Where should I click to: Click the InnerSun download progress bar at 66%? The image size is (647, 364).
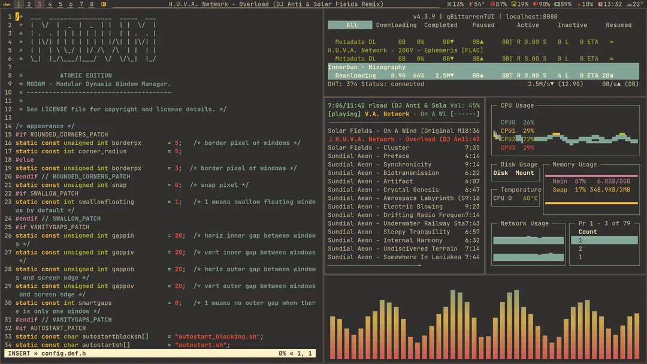point(419,75)
